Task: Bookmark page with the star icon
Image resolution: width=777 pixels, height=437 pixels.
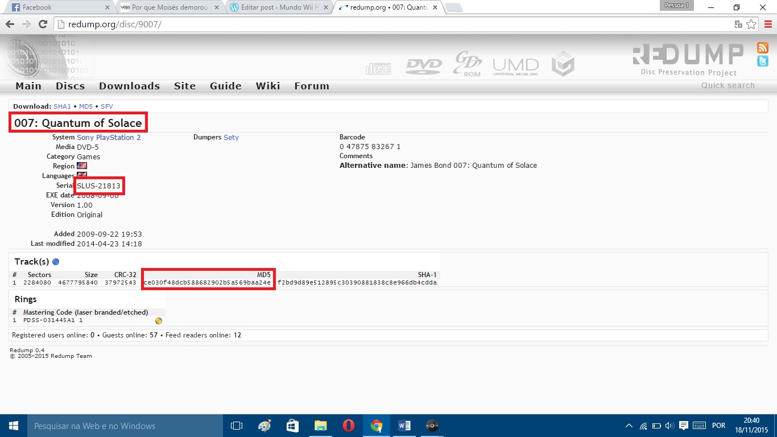Action: point(751,24)
